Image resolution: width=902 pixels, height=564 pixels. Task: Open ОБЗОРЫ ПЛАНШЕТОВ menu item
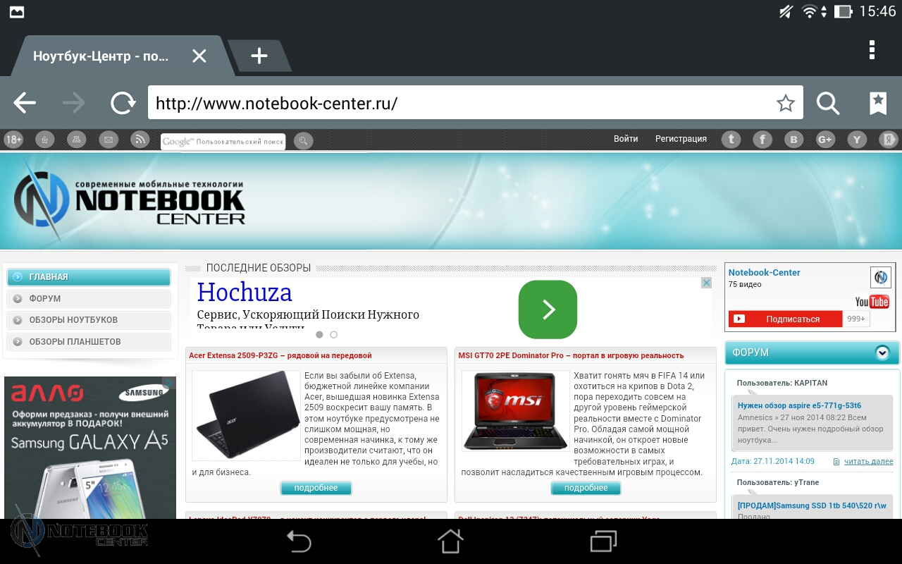tap(89, 342)
